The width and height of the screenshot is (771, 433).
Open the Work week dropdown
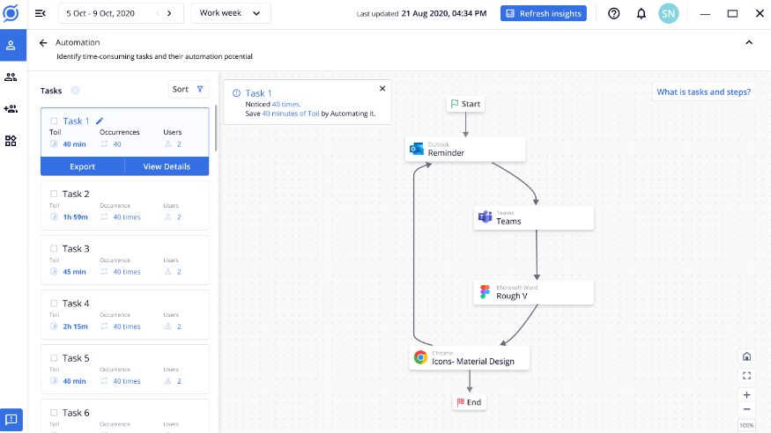(230, 13)
